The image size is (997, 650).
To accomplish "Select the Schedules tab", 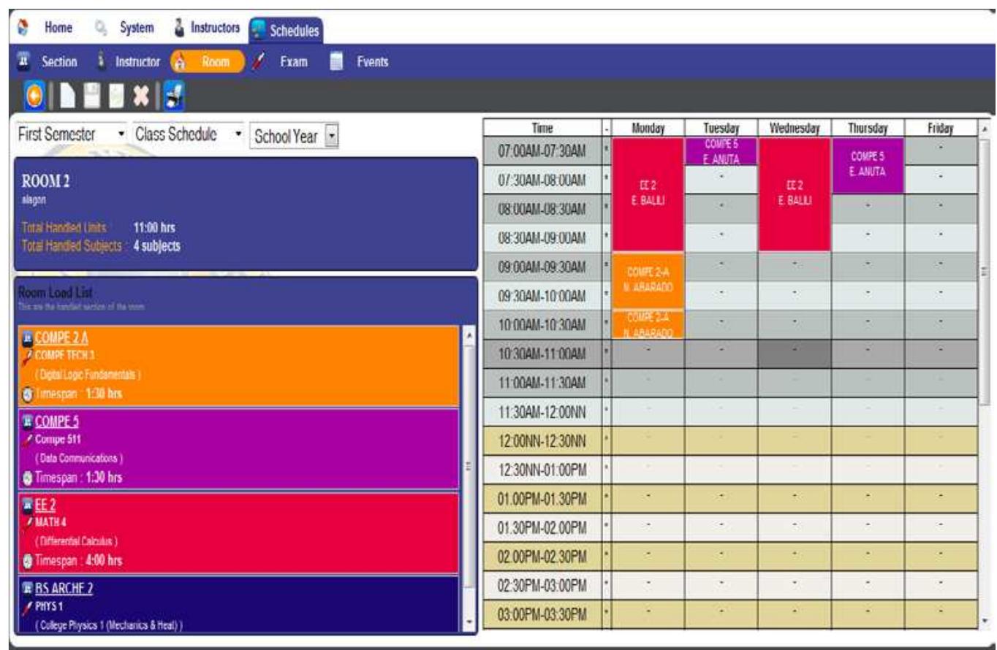I will 287,29.
